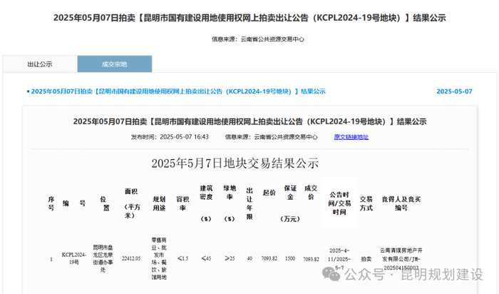This screenshot has height=294, width=499.
Task: Click the 公告时间/交易时间 column header
Action: pyautogui.click(x=339, y=203)
